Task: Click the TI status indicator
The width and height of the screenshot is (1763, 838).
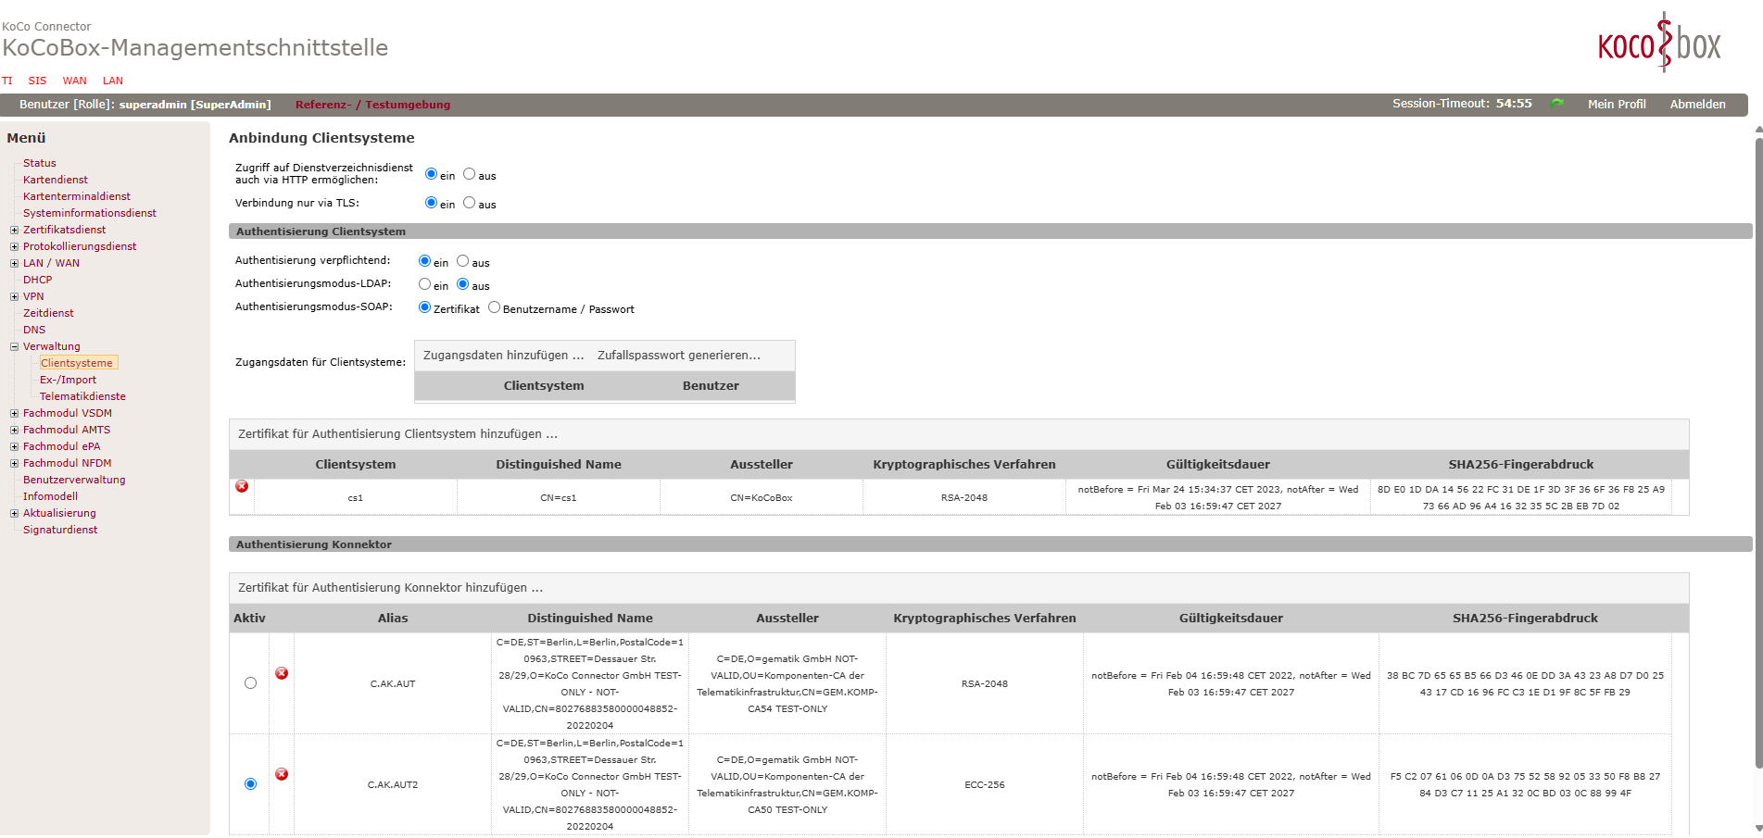Action: [x=7, y=81]
